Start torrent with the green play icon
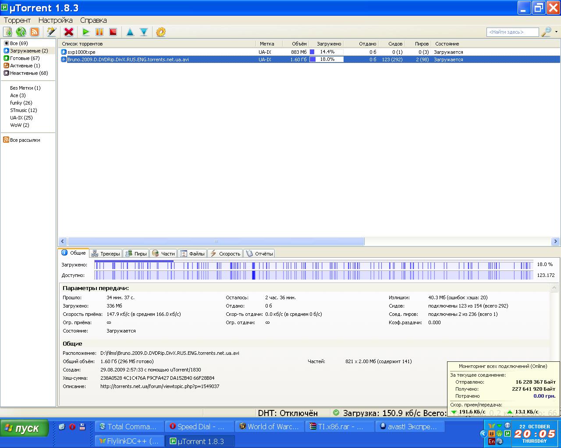This screenshot has width=561, height=448. point(86,32)
